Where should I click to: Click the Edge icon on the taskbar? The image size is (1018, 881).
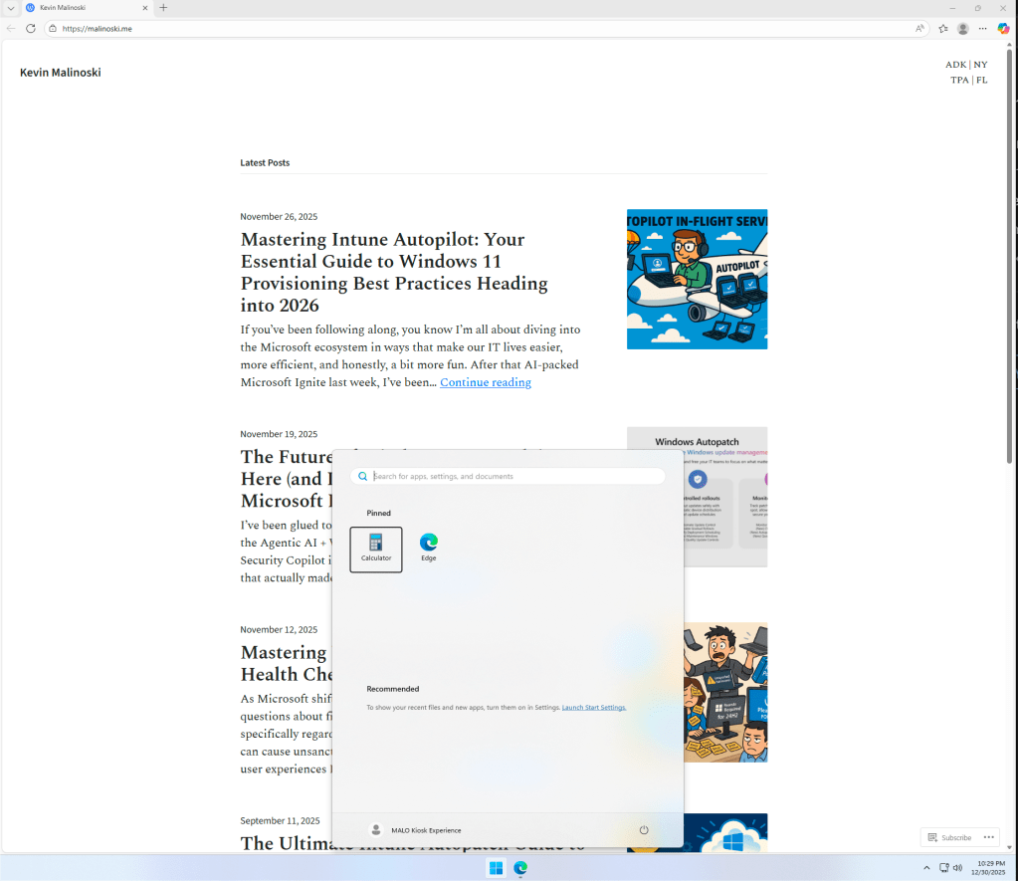click(520, 868)
